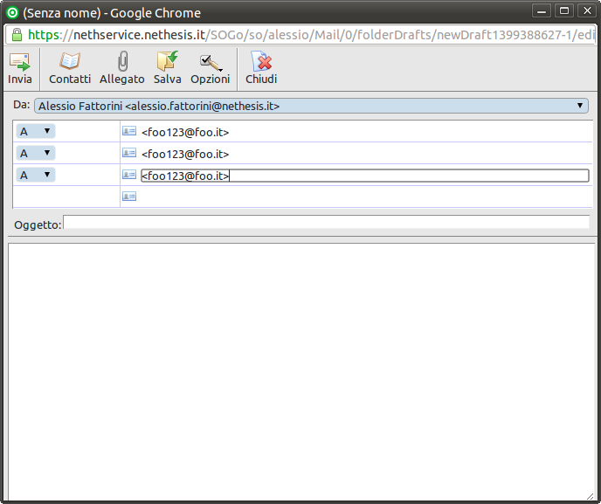This screenshot has height=504, width=601.
Task: Click contact card icon in empty recipient row
Action: [129, 197]
